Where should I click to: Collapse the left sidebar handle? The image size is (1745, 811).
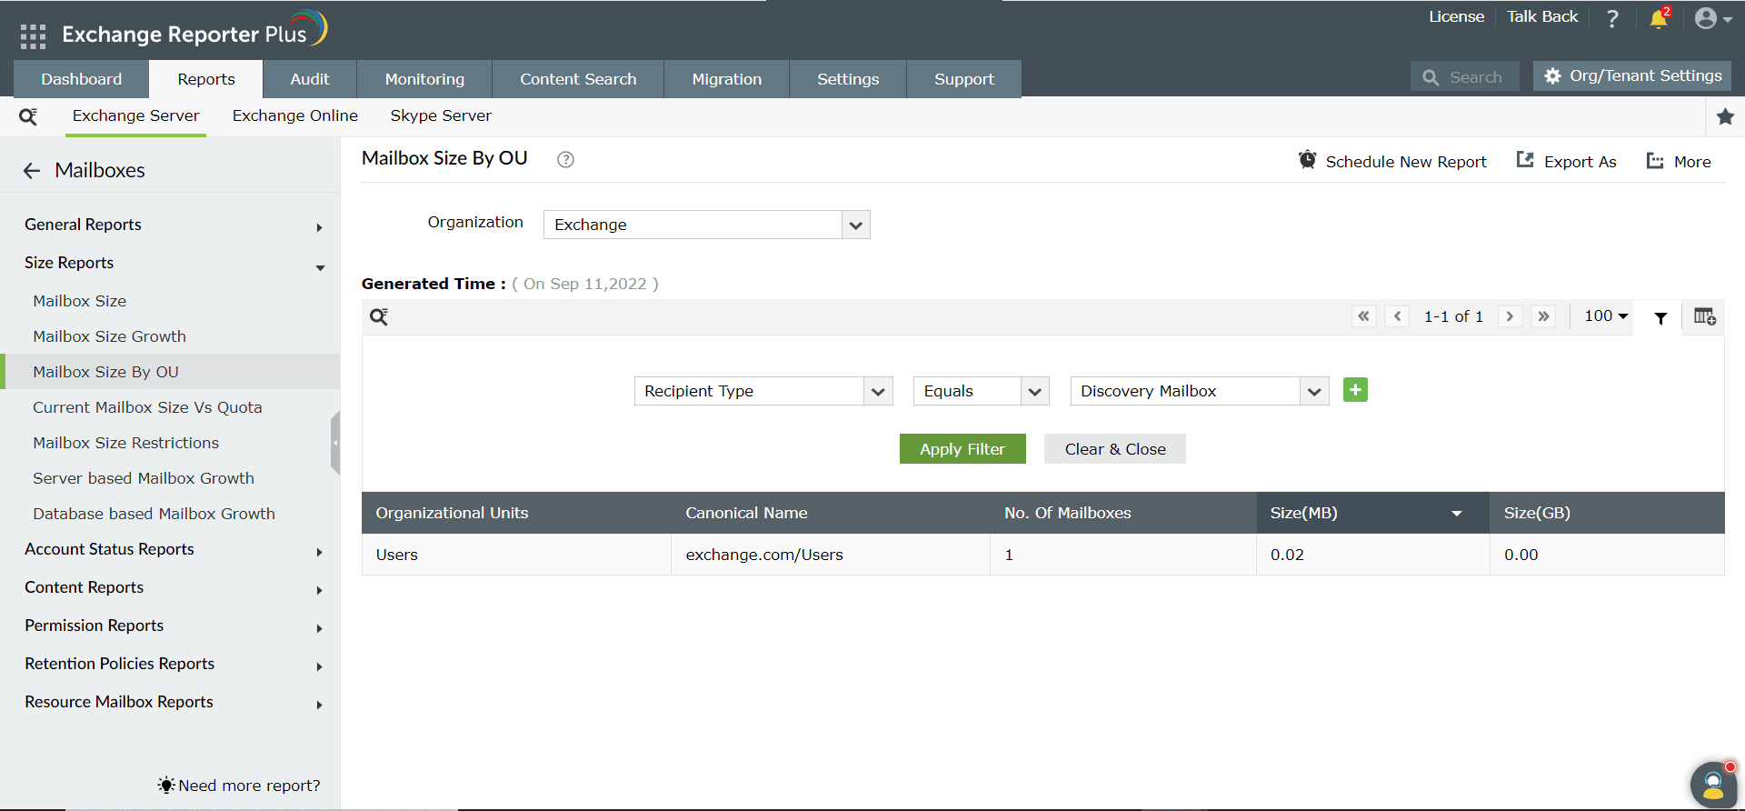coord(335,443)
